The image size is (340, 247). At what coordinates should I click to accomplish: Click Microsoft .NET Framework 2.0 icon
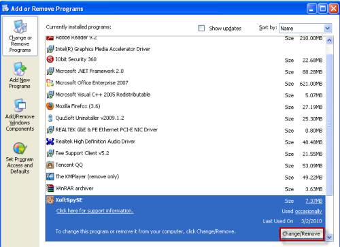pyautogui.click(x=50, y=71)
